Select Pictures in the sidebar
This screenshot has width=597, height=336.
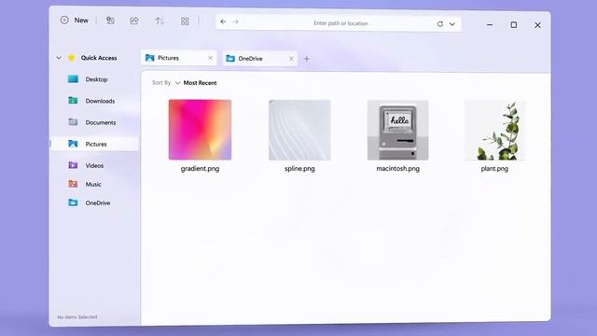point(94,144)
